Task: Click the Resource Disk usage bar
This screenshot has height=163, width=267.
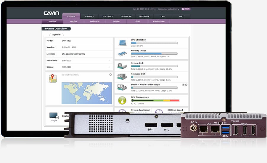Action: coord(154,77)
